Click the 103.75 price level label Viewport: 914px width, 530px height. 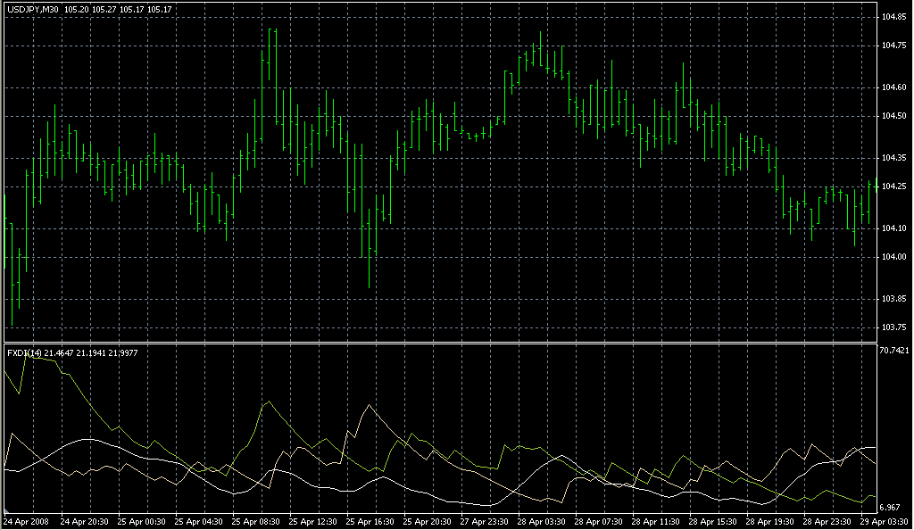pos(894,327)
